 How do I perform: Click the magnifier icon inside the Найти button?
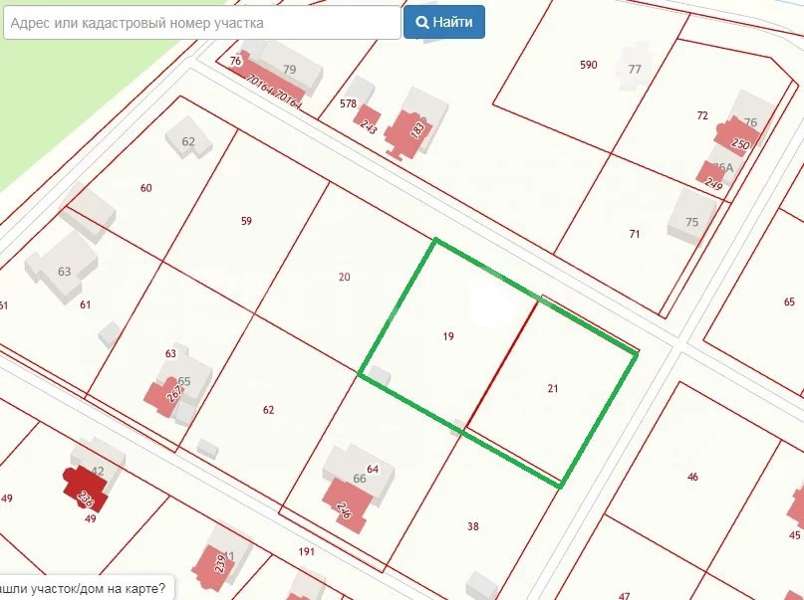(421, 23)
